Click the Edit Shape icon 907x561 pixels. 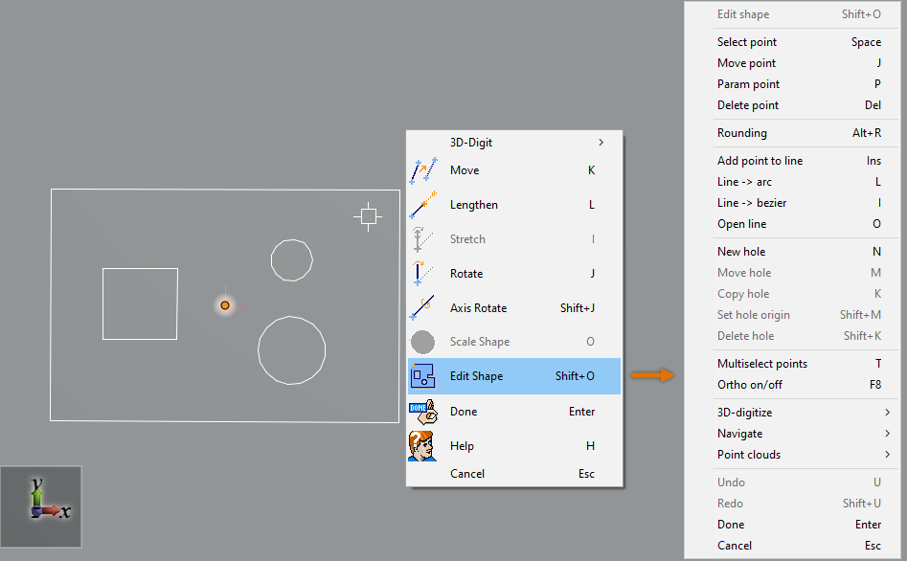click(x=422, y=376)
